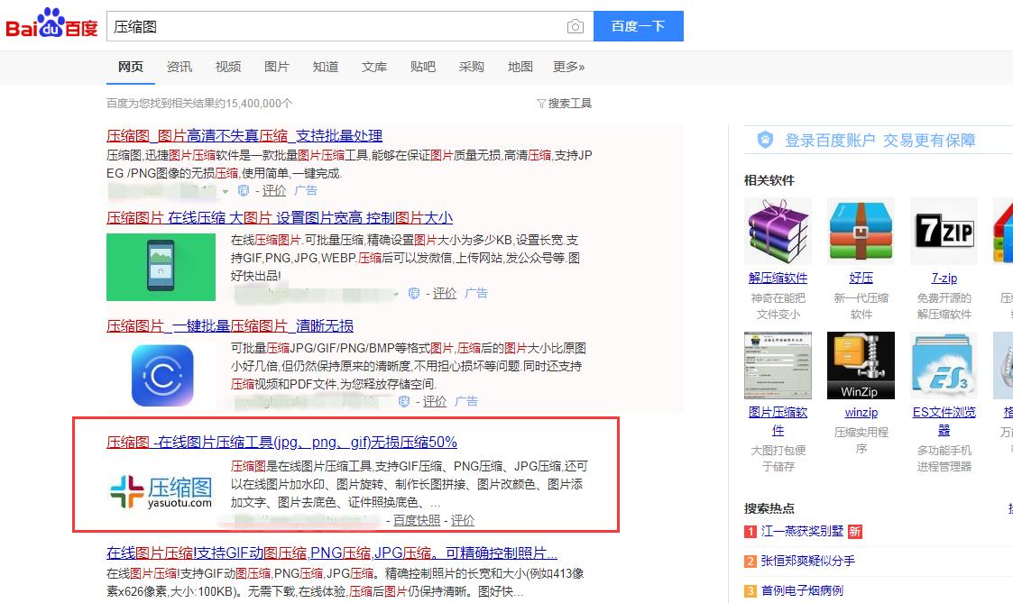Select the 图片压缩软件 icon
Viewport: 1013px width, 603px height.
click(778, 364)
